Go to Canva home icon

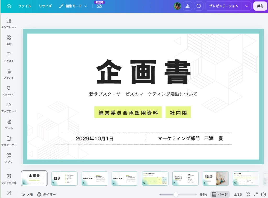[x=9, y=6]
